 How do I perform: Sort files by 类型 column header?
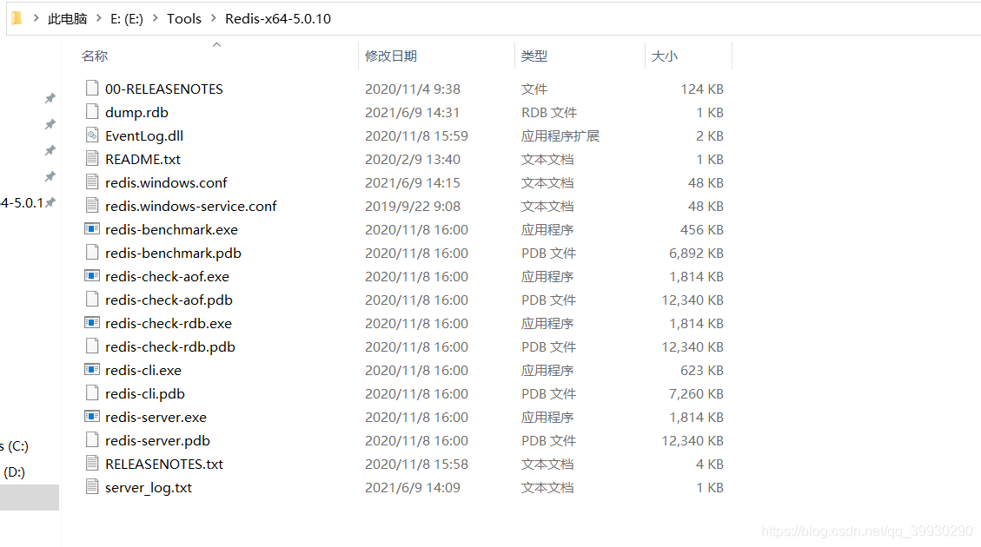pyautogui.click(x=534, y=56)
